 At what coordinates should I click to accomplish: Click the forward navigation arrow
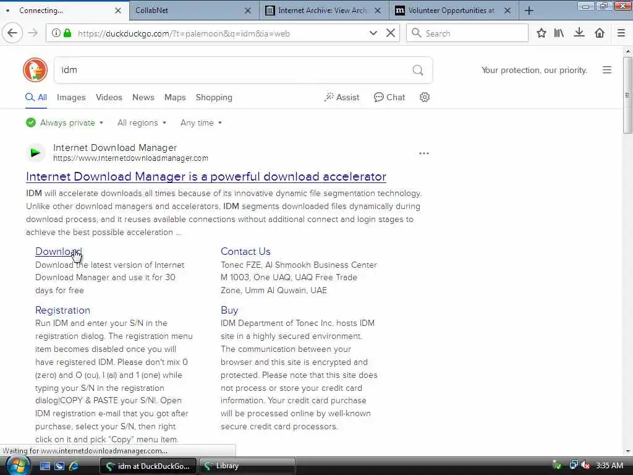33,33
